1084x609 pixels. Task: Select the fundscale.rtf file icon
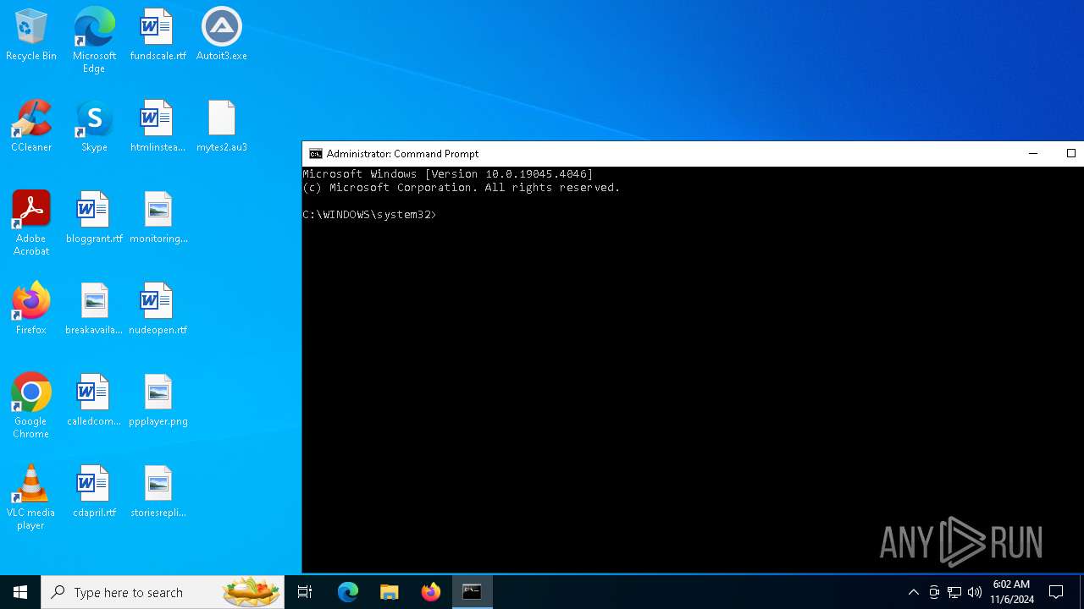(158, 35)
